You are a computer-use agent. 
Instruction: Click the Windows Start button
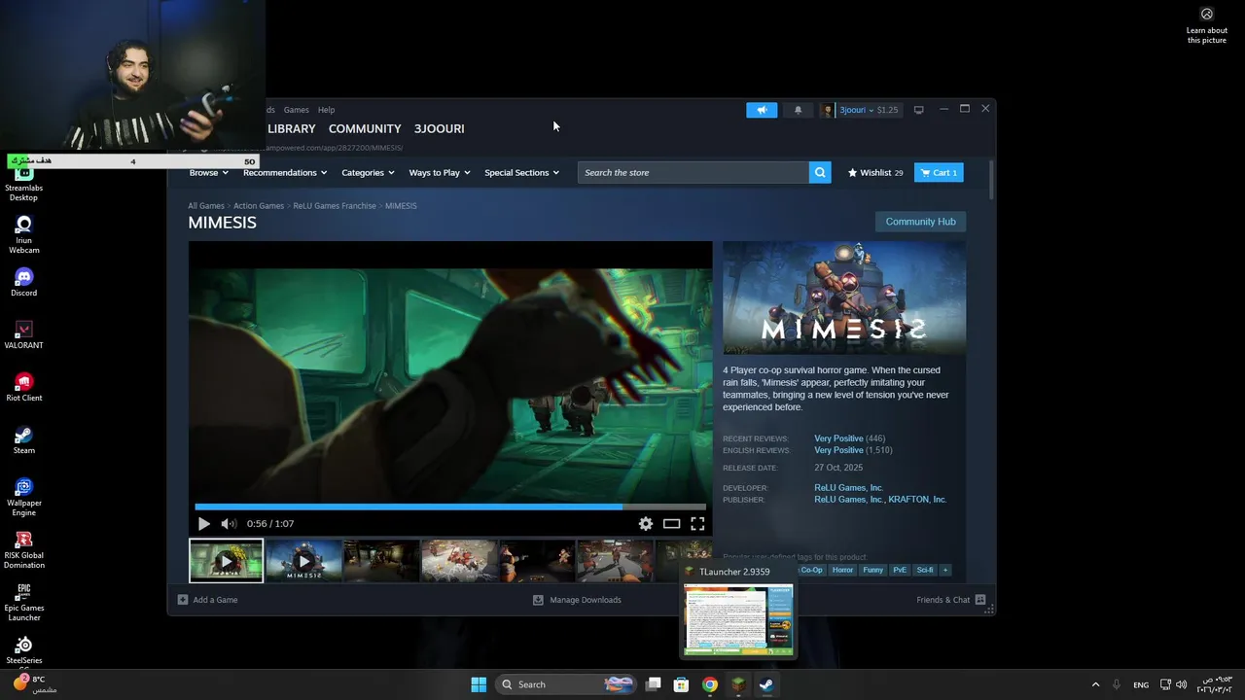click(x=479, y=684)
